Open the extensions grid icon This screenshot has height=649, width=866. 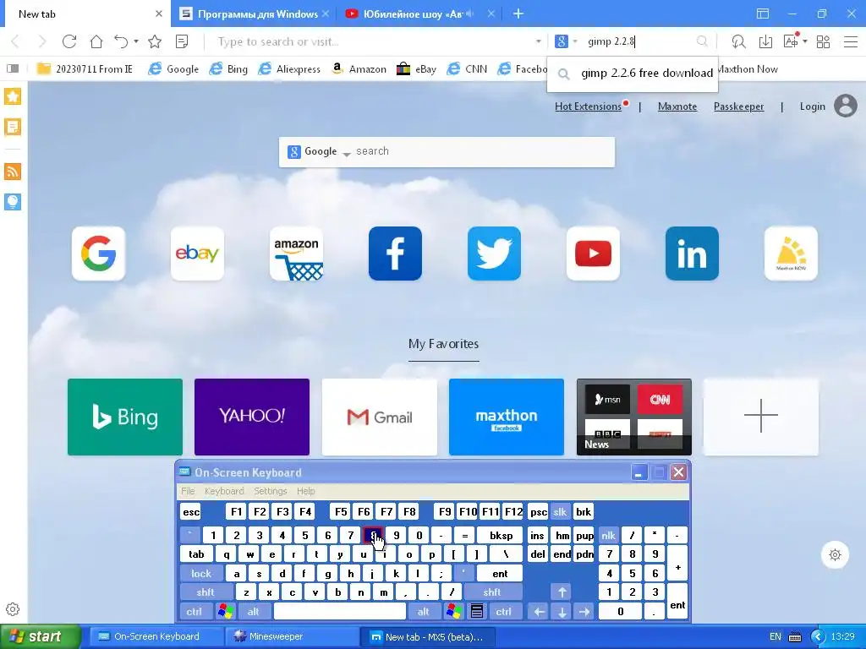(x=823, y=41)
